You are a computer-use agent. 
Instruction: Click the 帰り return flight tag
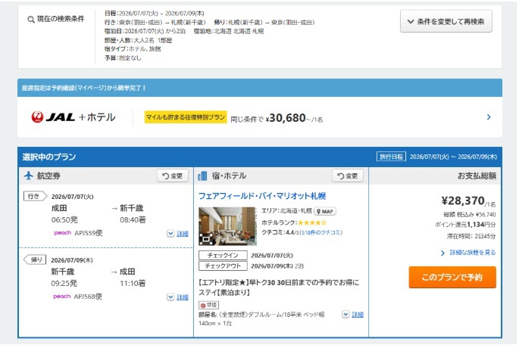pyautogui.click(x=35, y=259)
